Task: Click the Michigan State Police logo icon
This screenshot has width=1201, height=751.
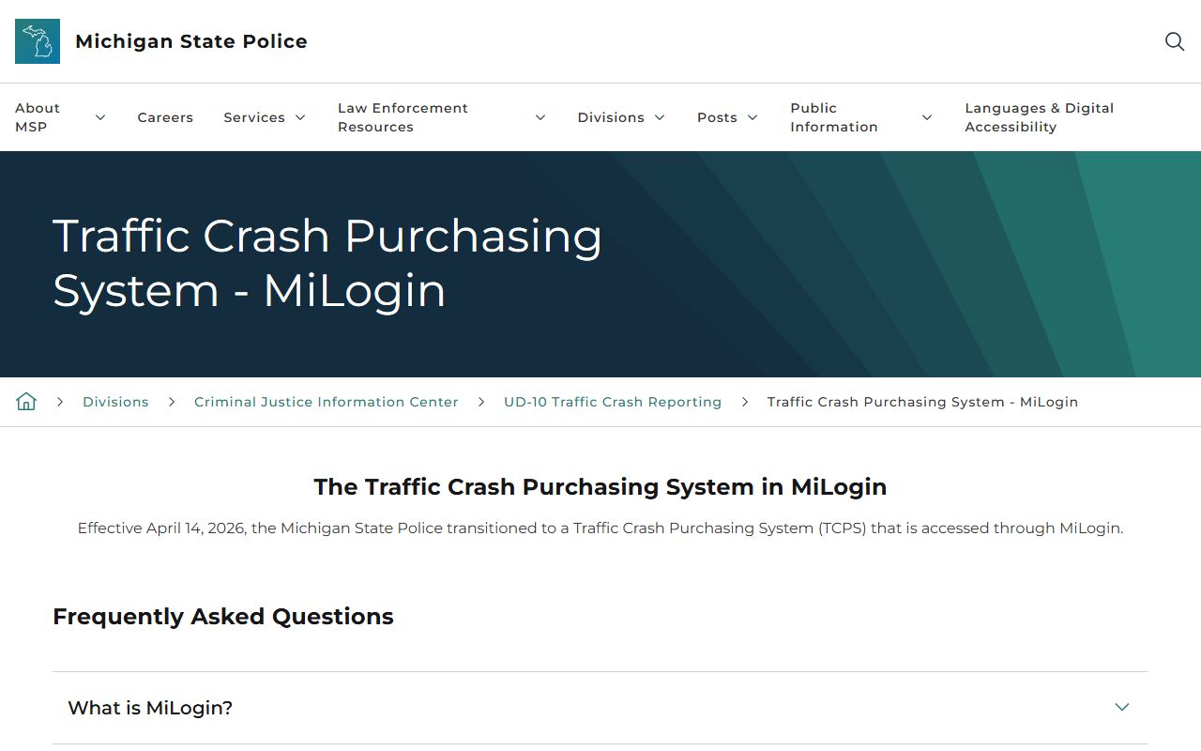Action: pyautogui.click(x=38, y=41)
